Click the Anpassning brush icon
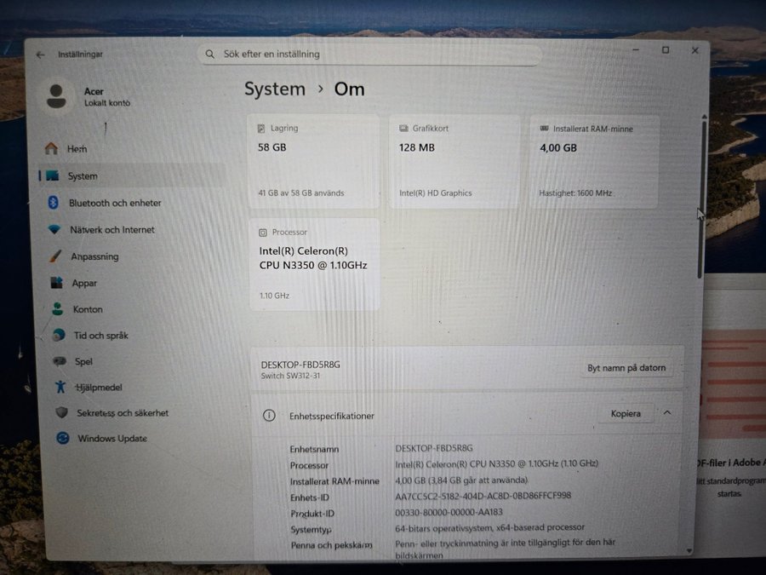 tap(55, 256)
